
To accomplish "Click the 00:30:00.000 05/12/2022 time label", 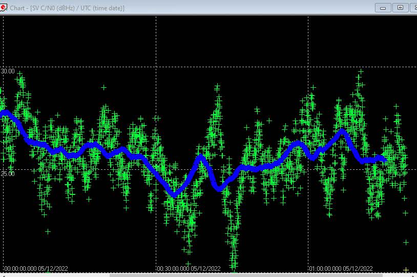I will point(189,268).
